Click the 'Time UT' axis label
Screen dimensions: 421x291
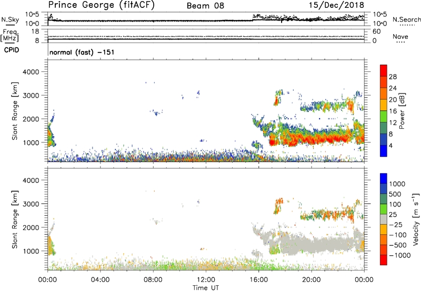206,288
